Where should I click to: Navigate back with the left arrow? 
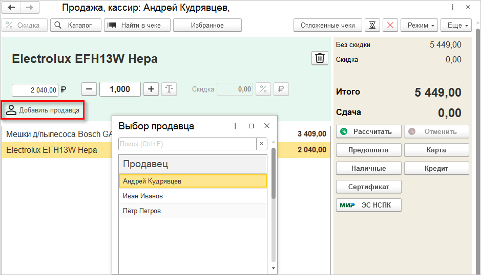click(12, 8)
